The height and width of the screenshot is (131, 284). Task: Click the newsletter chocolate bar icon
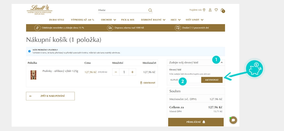point(37,28)
